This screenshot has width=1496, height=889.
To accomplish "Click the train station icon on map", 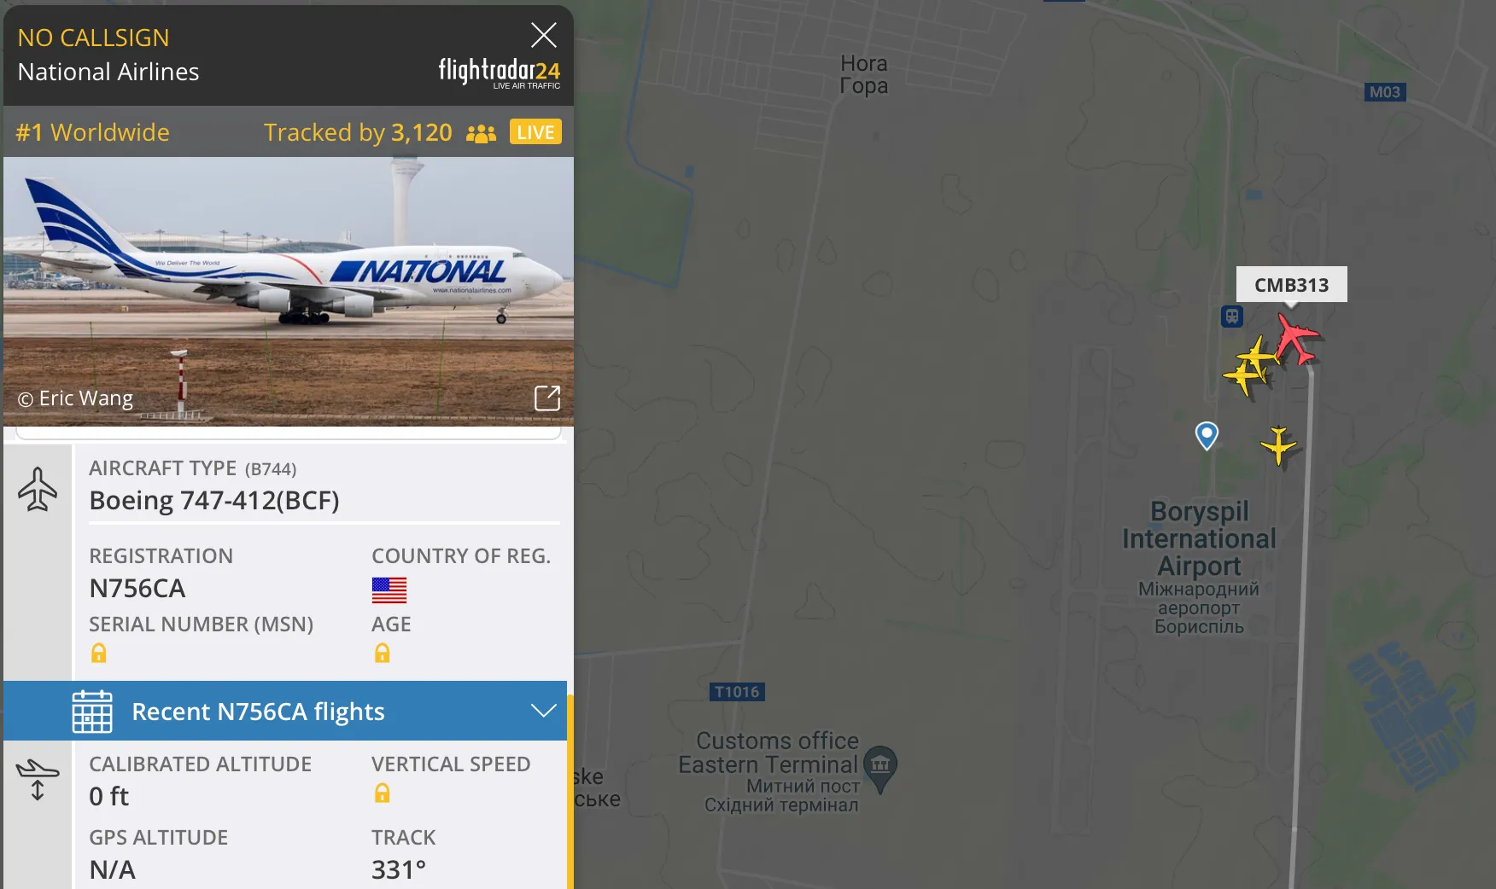I will (x=1231, y=317).
